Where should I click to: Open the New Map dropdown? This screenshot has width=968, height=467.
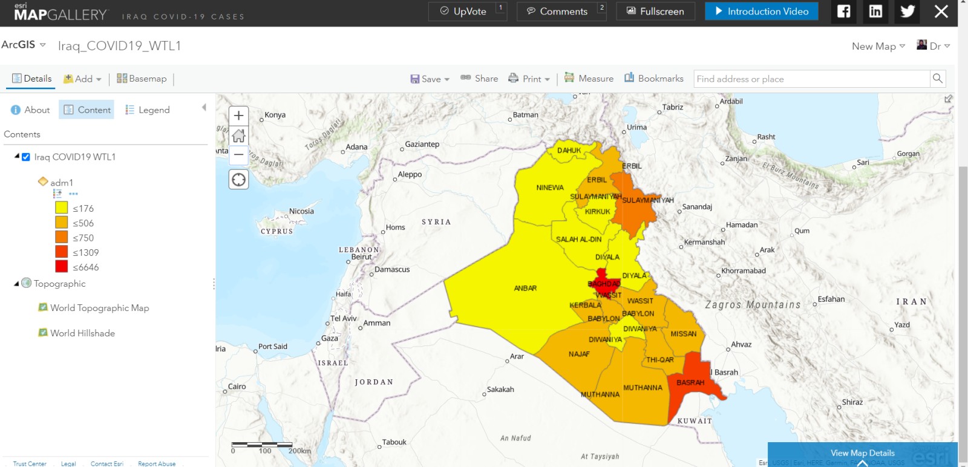(878, 46)
